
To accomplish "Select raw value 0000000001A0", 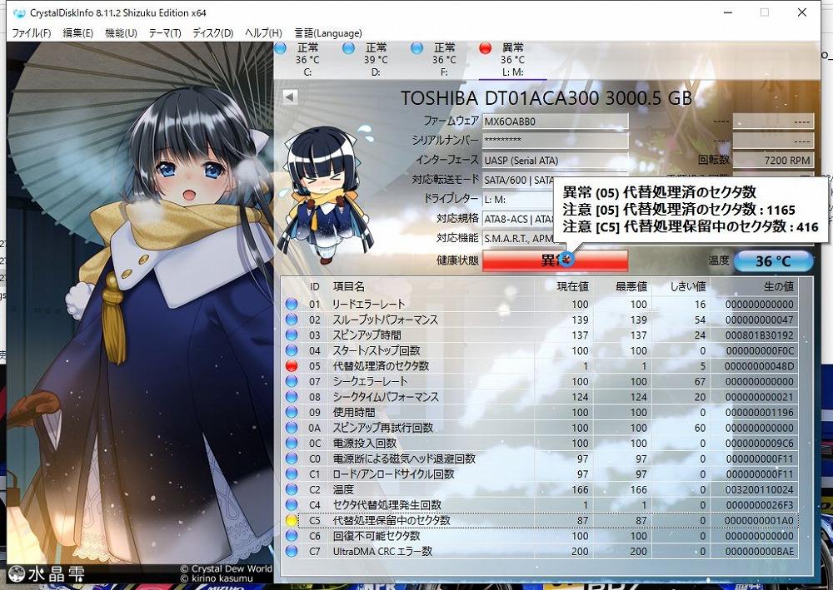I will [759, 520].
